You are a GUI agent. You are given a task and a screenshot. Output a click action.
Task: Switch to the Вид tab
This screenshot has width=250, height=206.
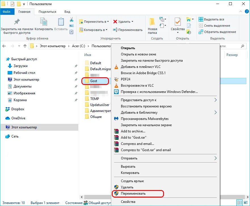click(67, 12)
